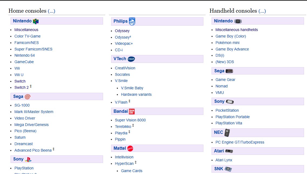The width and height of the screenshot is (307, 174).
Task: Open the V.Flash link
Action: (x=121, y=102)
